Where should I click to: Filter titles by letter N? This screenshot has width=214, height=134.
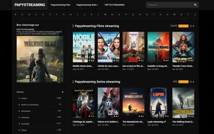coord(112,14)
